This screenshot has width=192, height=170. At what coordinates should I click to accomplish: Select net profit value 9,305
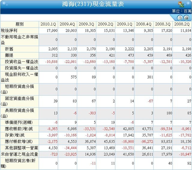click(x=148, y=31)
